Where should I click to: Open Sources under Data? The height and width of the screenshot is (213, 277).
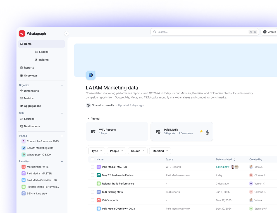coord(29,119)
